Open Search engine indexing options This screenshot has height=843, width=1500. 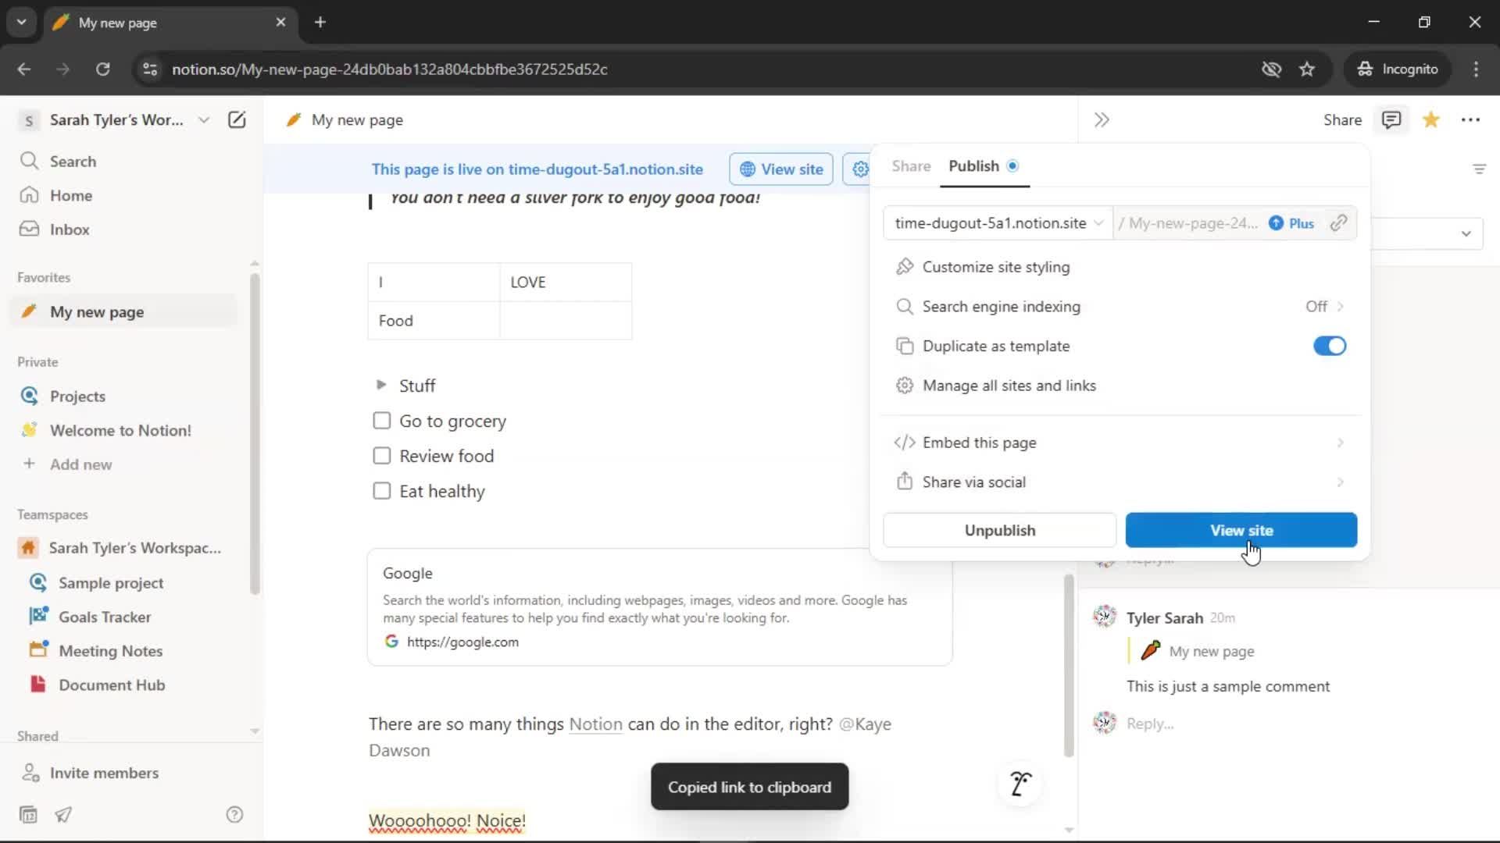tap(1121, 307)
